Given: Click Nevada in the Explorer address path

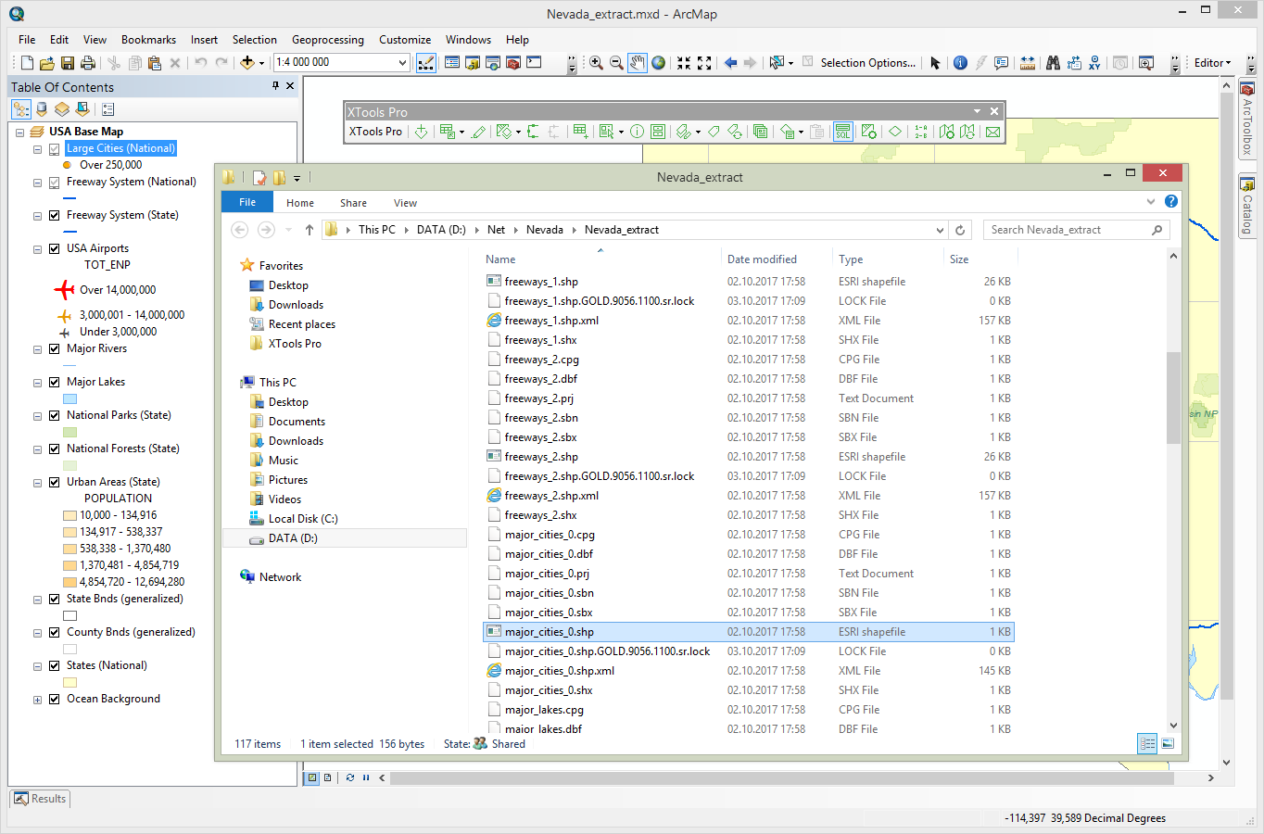Looking at the screenshot, I should point(545,230).
